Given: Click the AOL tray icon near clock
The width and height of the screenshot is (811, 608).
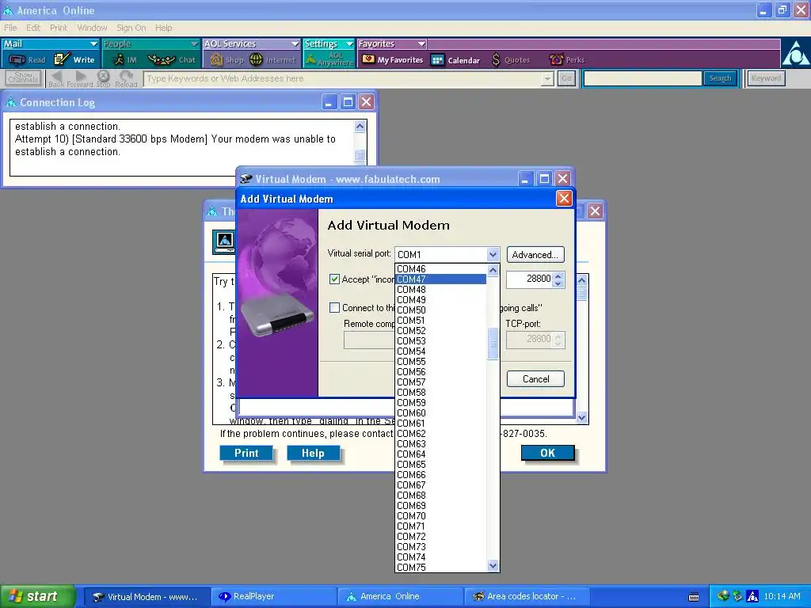Looking at the screenshot, I should tap(752, 596).
